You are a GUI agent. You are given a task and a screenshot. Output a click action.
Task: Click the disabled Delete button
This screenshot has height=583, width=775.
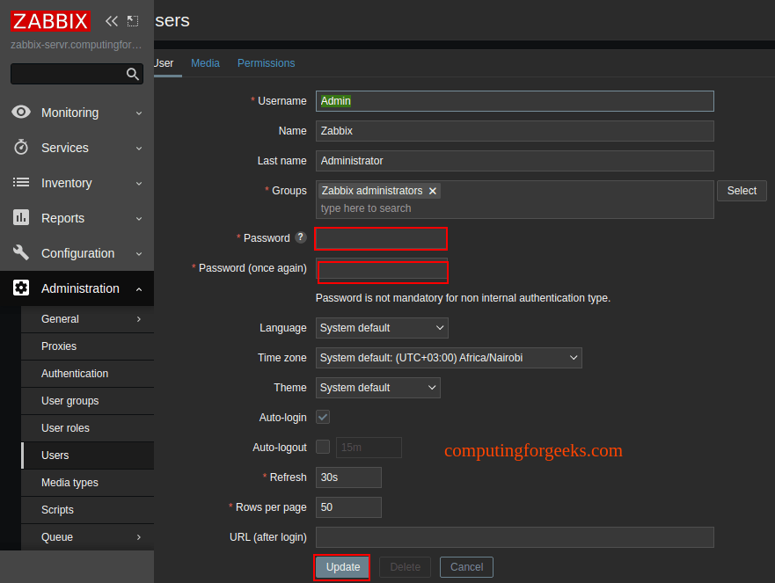[406, 567]
